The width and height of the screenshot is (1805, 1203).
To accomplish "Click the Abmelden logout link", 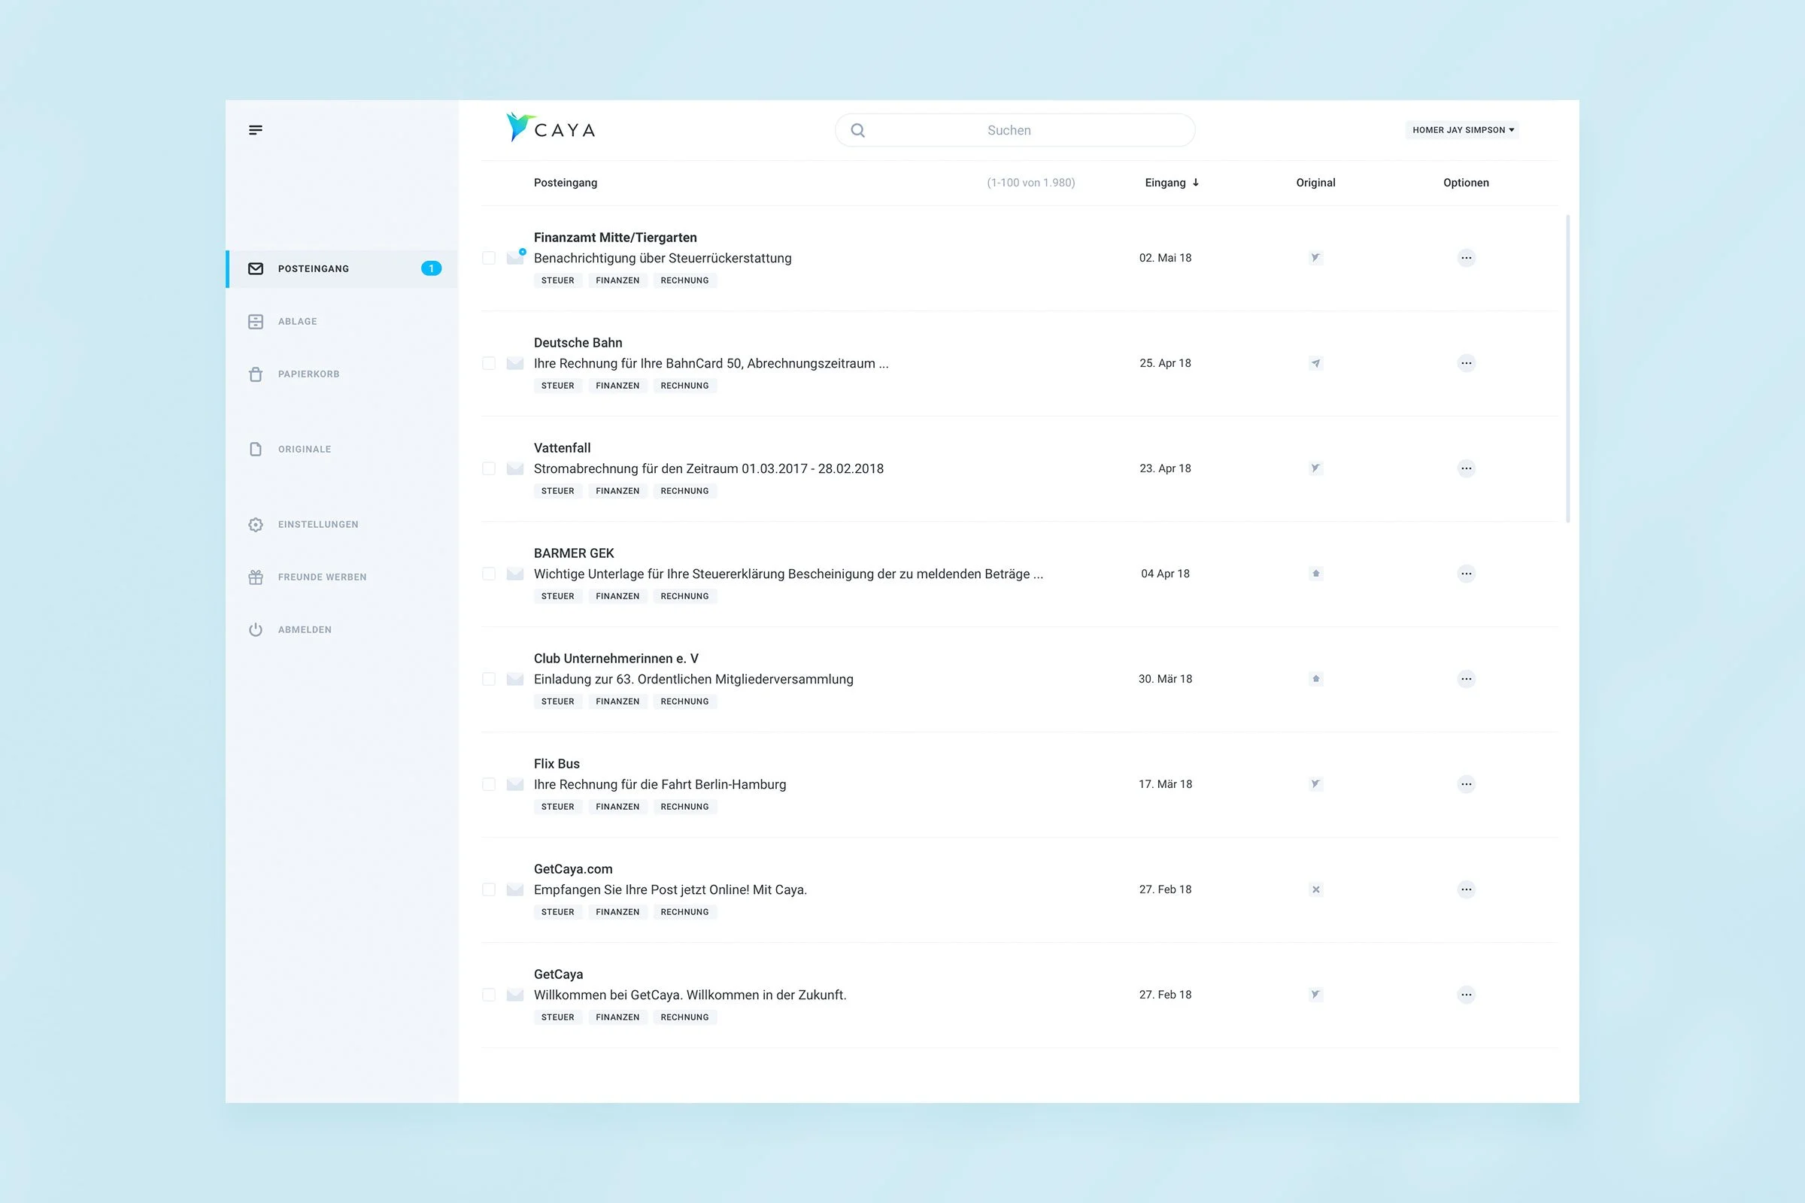I will click(x=304, y=630).
